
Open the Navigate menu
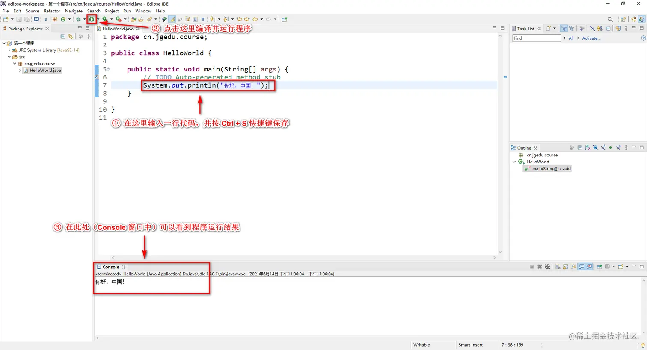pyautogui.click(x=74, y=11)
